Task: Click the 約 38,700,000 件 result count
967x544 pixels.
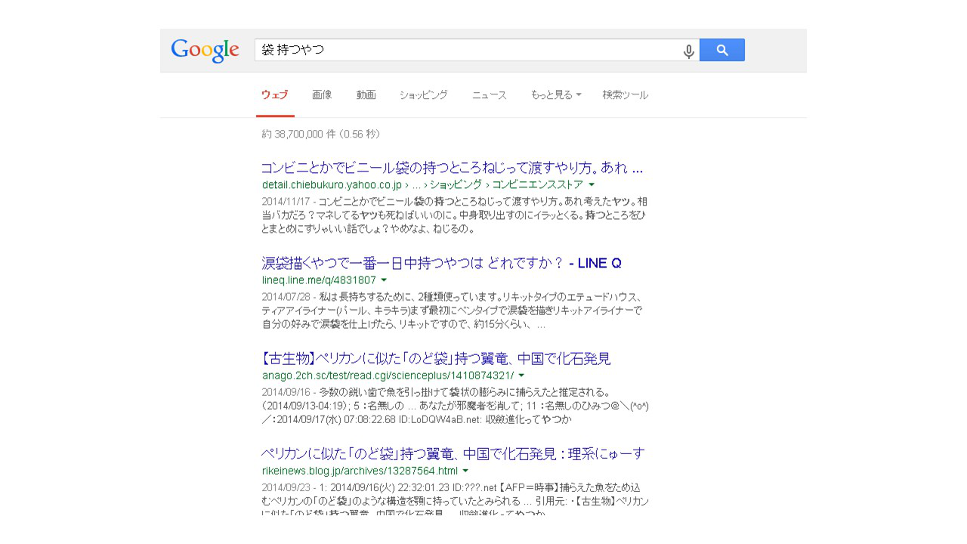Action: (x=321, y=134)
